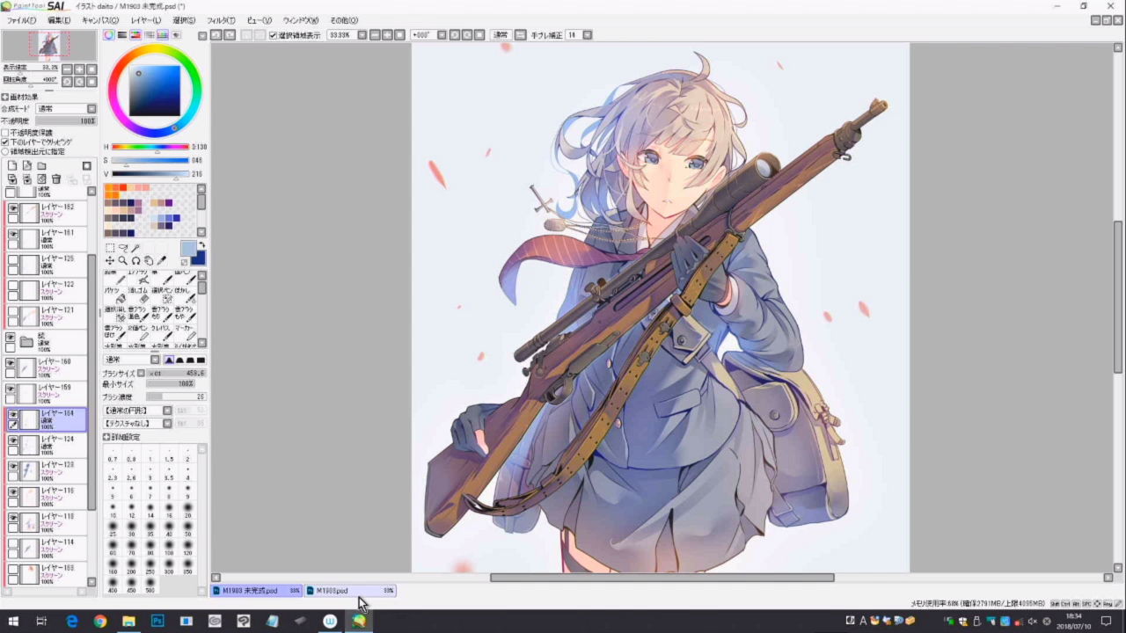Uncheck 下のレイヤーでクリッピング checkbox
This screenshot has height=633, width=1126.
click(5, 142)
